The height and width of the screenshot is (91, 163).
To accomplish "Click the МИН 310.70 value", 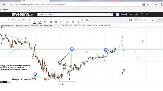I will (92, 26).
